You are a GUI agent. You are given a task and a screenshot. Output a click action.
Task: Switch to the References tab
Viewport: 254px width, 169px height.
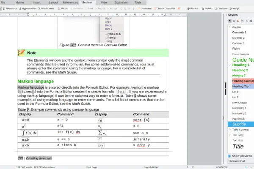(70, 3)
